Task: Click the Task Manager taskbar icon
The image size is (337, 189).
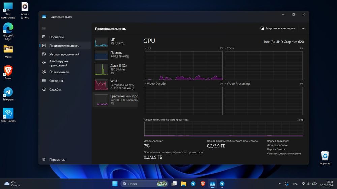Action: (212, 184)
